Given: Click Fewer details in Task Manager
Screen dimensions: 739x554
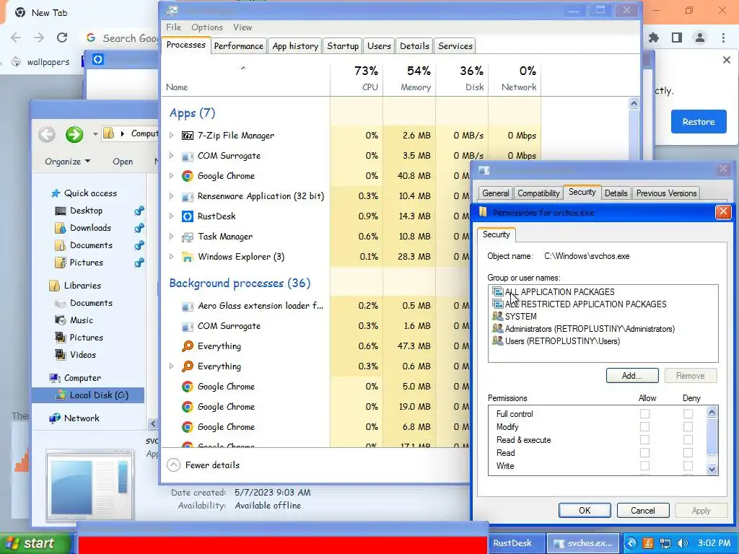Looking at the screenshot, I should click(x=204, y=465).
